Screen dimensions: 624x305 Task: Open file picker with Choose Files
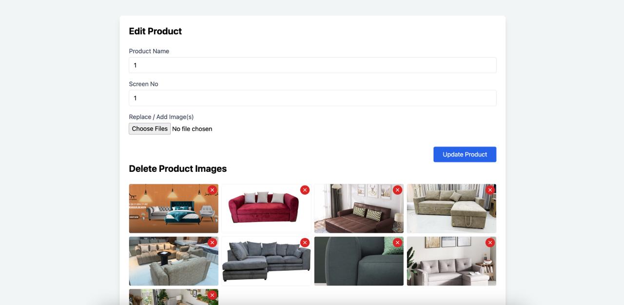pyautogui.click(x=150, y=129)
